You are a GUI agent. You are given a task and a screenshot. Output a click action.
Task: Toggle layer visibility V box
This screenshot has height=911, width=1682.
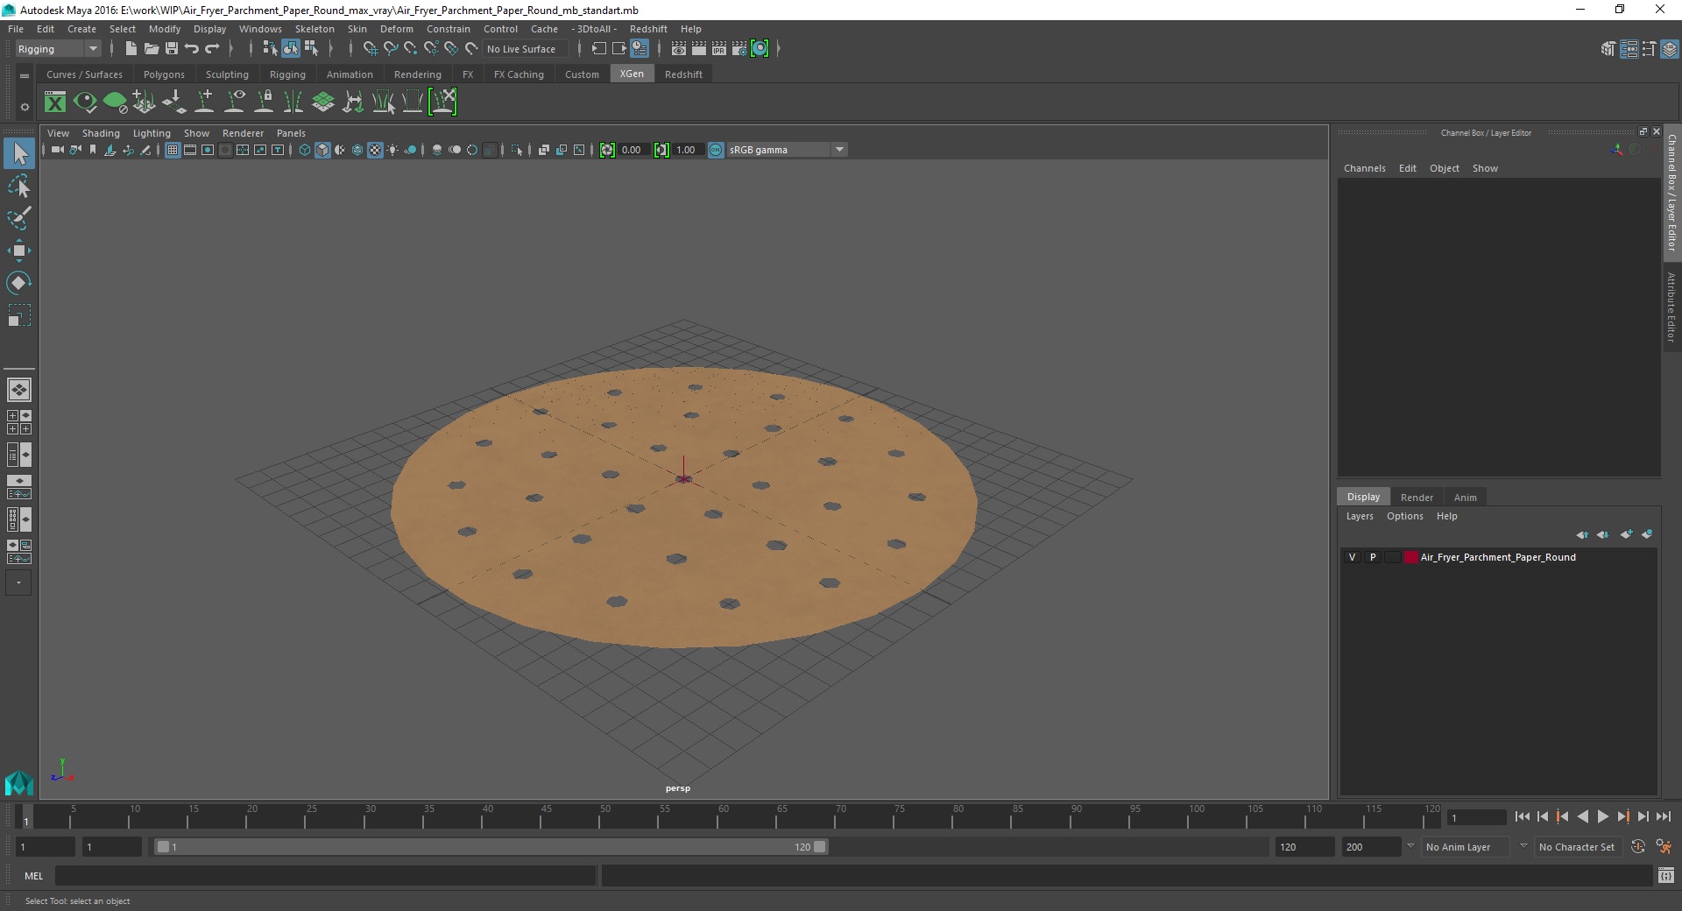1353,557
